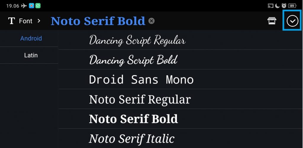Tap the battery indicator in status bar
303x148 pixels.
pos(292,6)
